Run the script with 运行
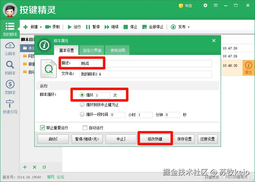Image resolution: width=255 pixels, height=182 pixels. click(x=74, y=27)
